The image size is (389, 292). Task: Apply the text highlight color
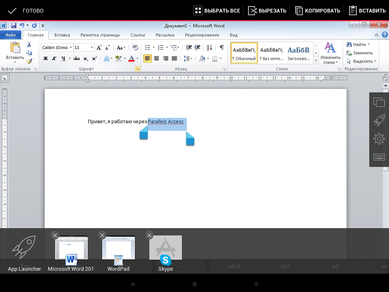(119, 59)
